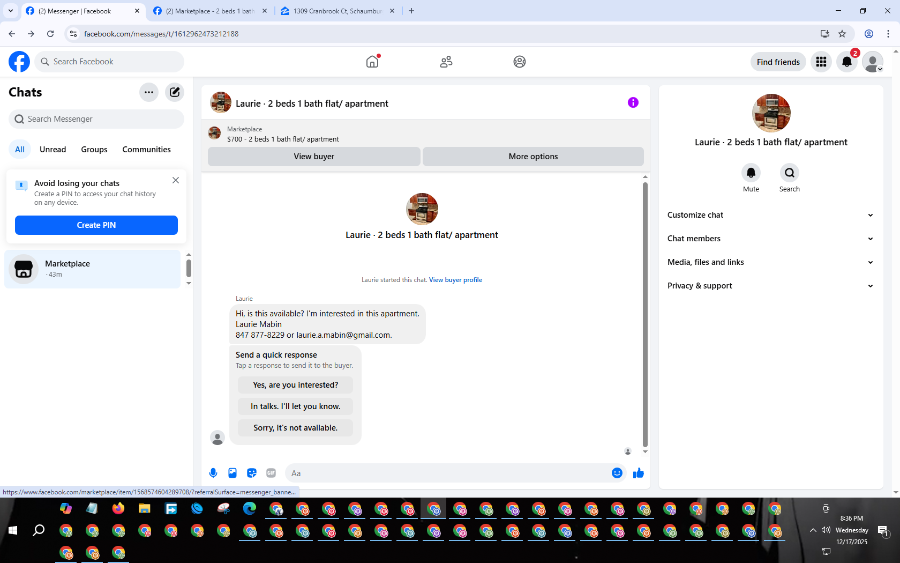Open the Facebook home logo
The height and width of the screenshot is (563, 900).
[x=19, y=62]
